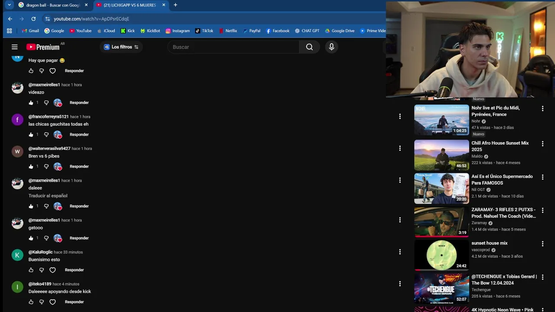
Task: Open the Instagram bookmark
Action: (x=178, y=31)
